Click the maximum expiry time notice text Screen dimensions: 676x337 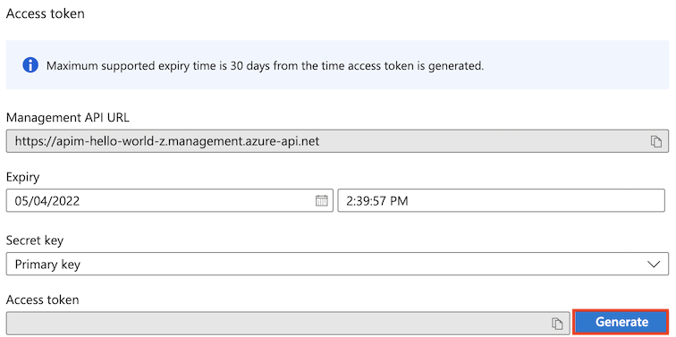coord(266,66)
